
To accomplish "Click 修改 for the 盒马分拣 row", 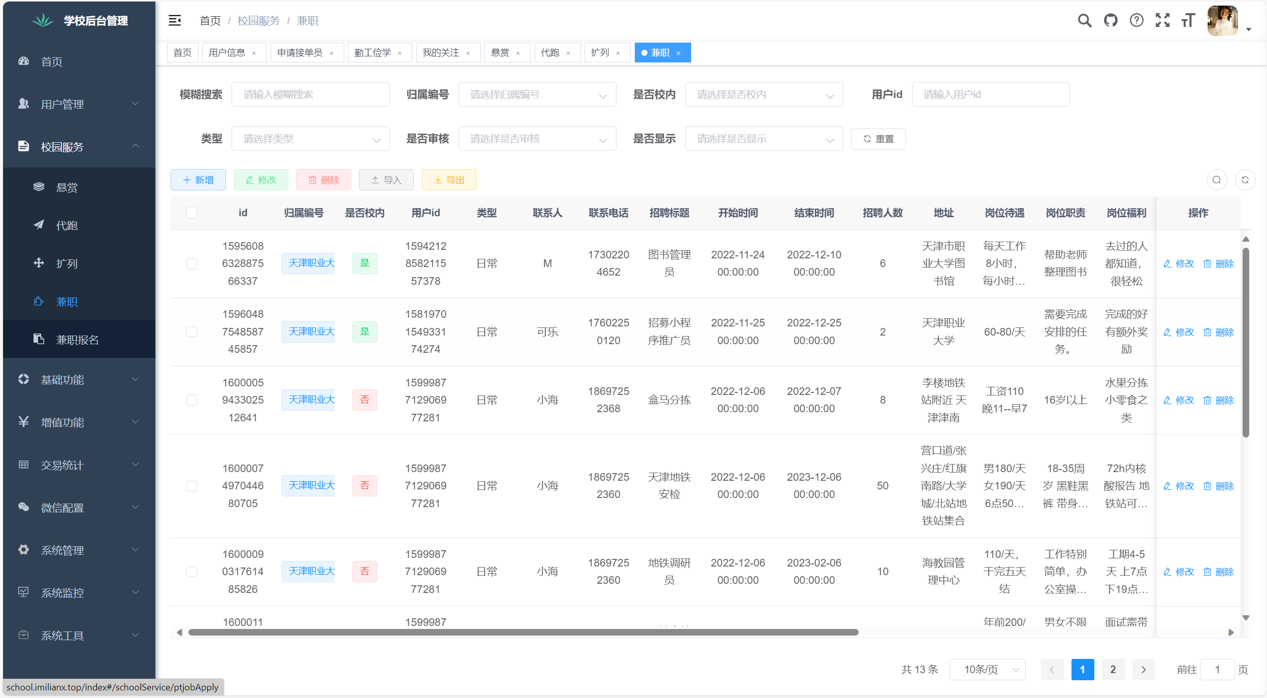I will (x=1179, y=400).
